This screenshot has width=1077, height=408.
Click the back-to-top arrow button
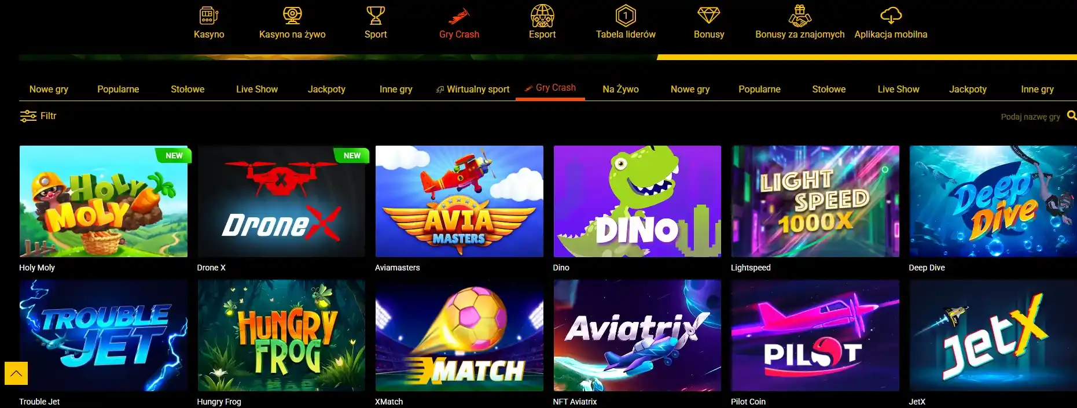[x=16, y=373]
